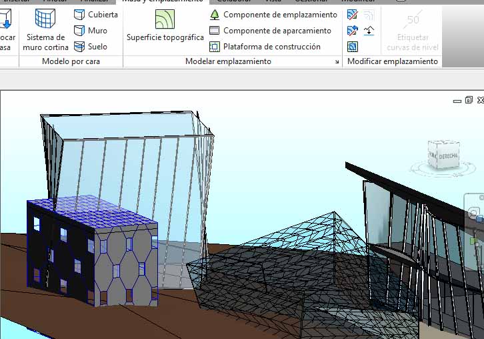Add a Plataforma de construcción

tap(265, 47)
